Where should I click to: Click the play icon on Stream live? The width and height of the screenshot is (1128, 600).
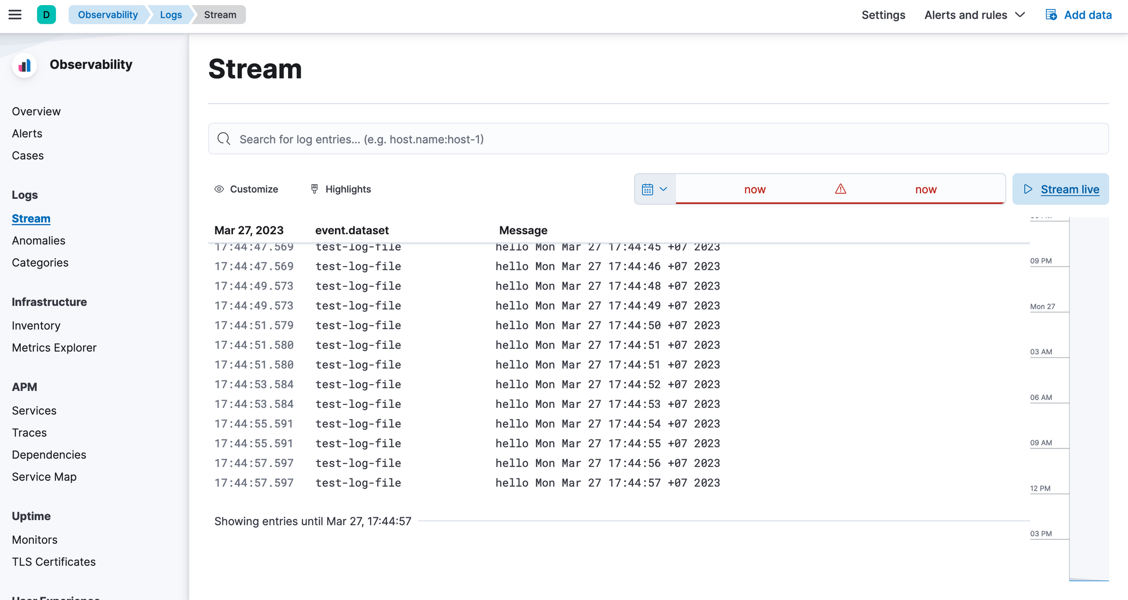click(1029, 189)
